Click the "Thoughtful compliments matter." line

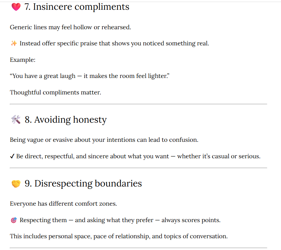[55, 92]
